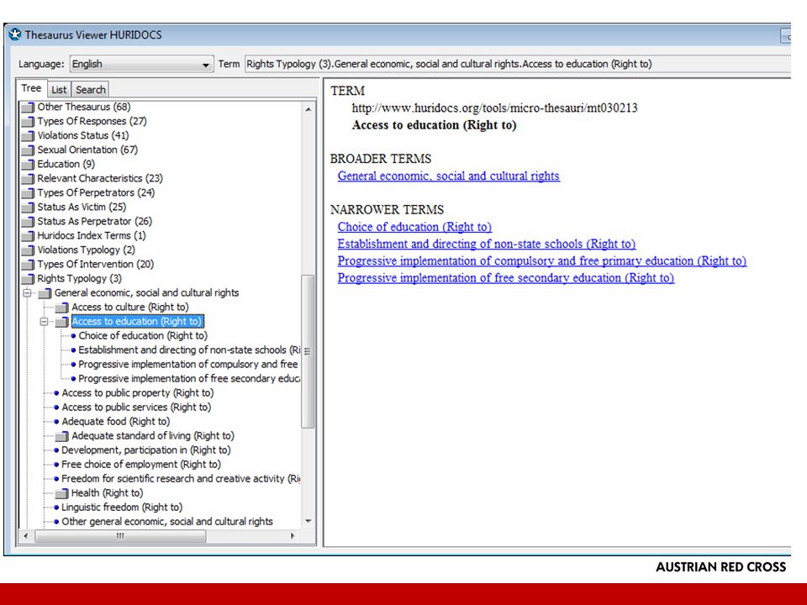Switch to the Tree tab
This screenshot has height=605, width=807.
(x=31, y=88)
